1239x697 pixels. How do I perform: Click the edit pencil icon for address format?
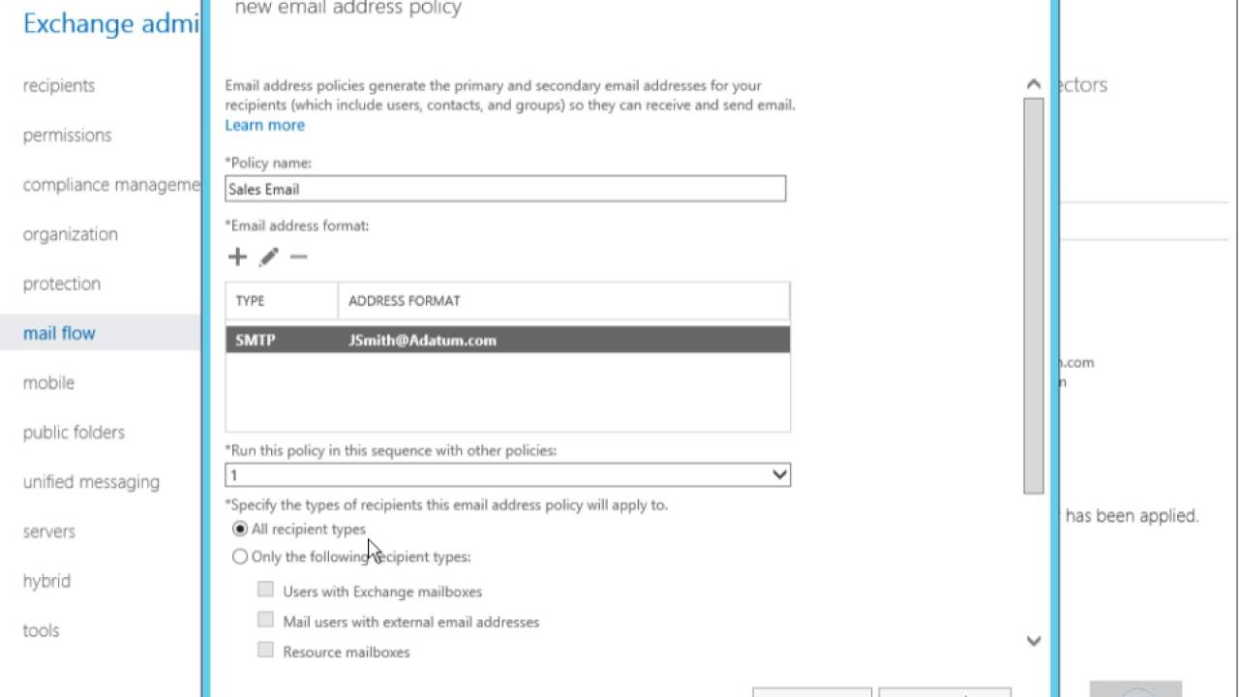coord(268,257)
